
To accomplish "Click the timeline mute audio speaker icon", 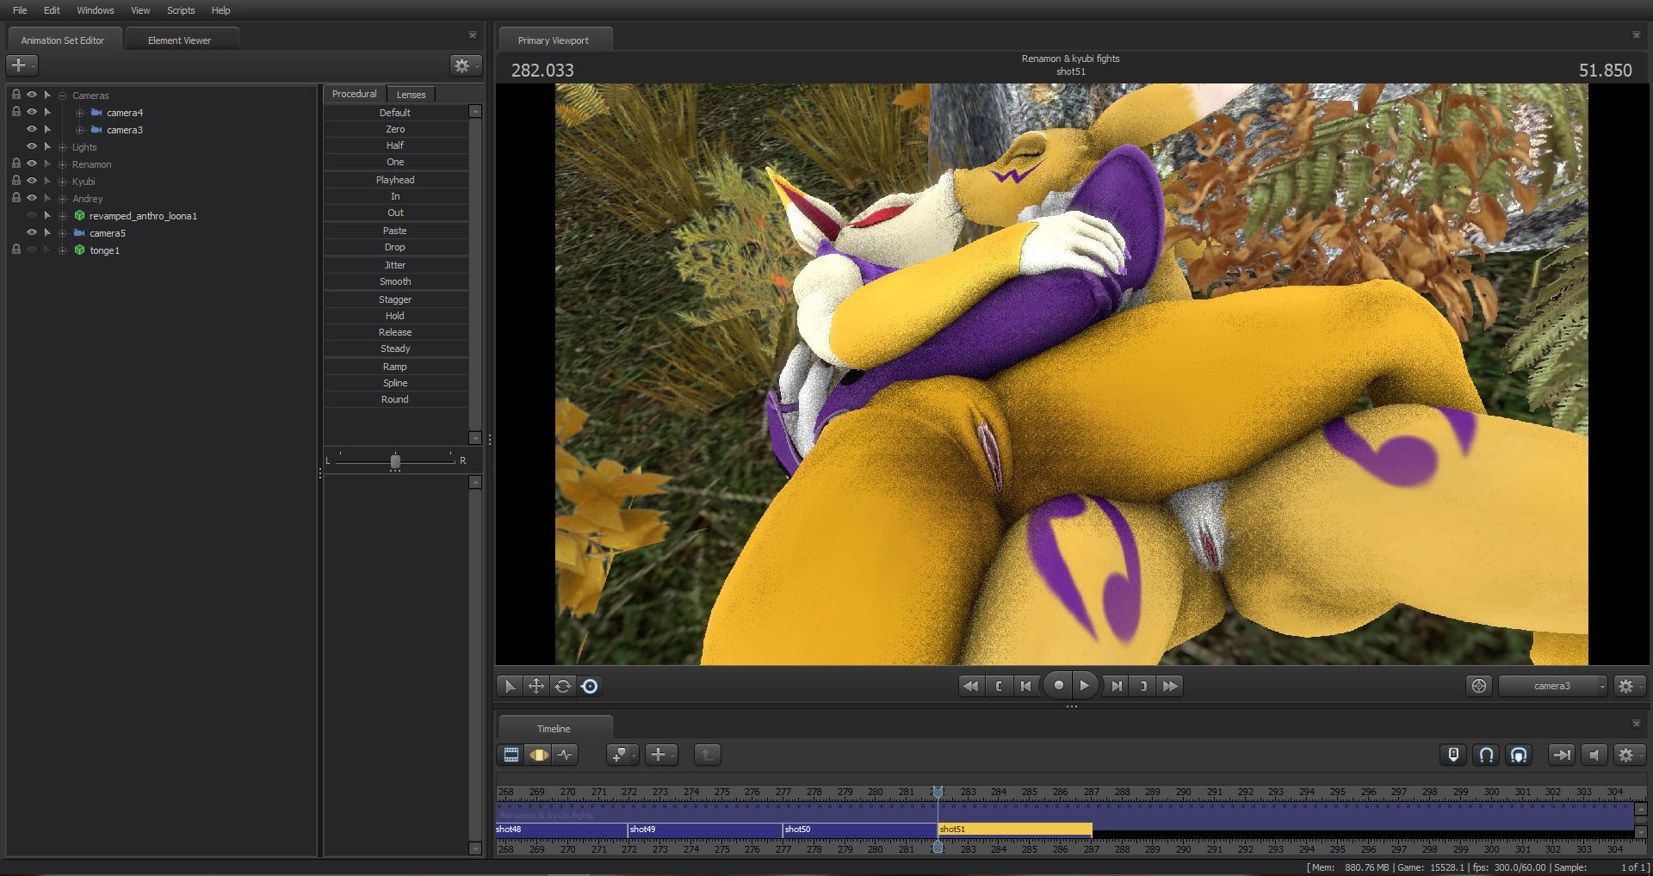I will coord(1594,755).
